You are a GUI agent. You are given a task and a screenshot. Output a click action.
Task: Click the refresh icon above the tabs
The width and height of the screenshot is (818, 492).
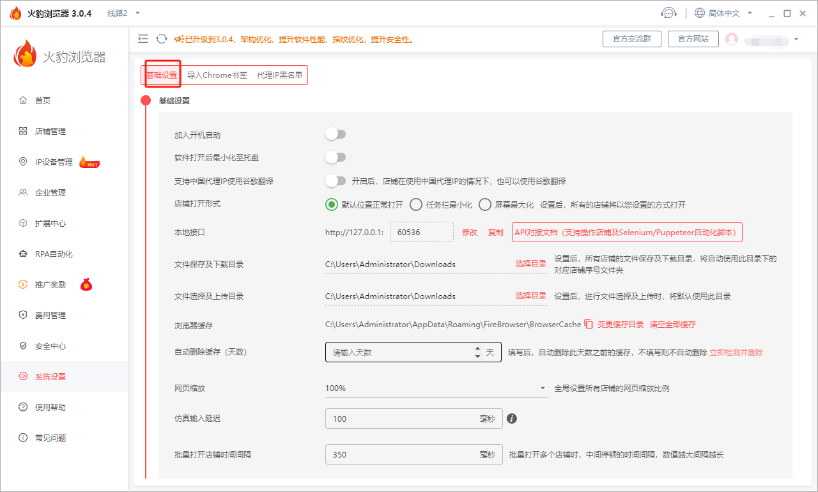(161, 38)
